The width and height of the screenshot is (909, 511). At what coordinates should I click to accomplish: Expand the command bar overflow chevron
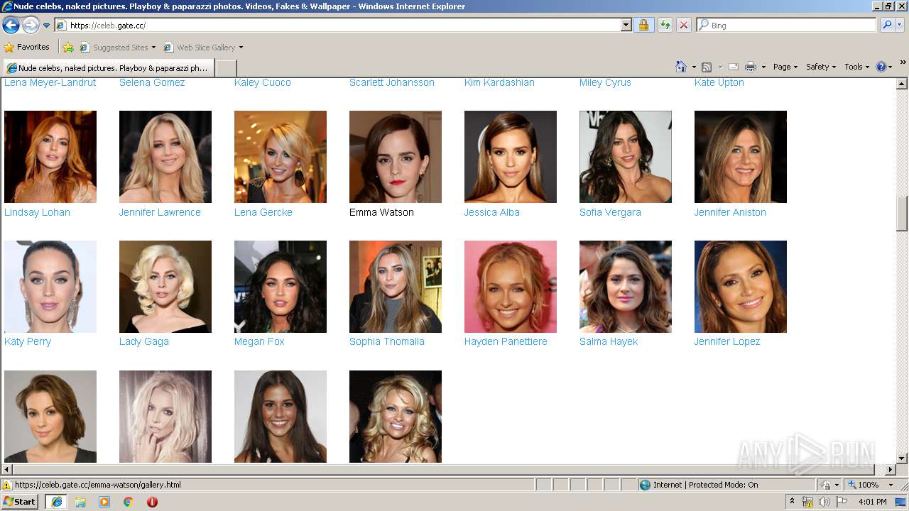tap(903, 63)
